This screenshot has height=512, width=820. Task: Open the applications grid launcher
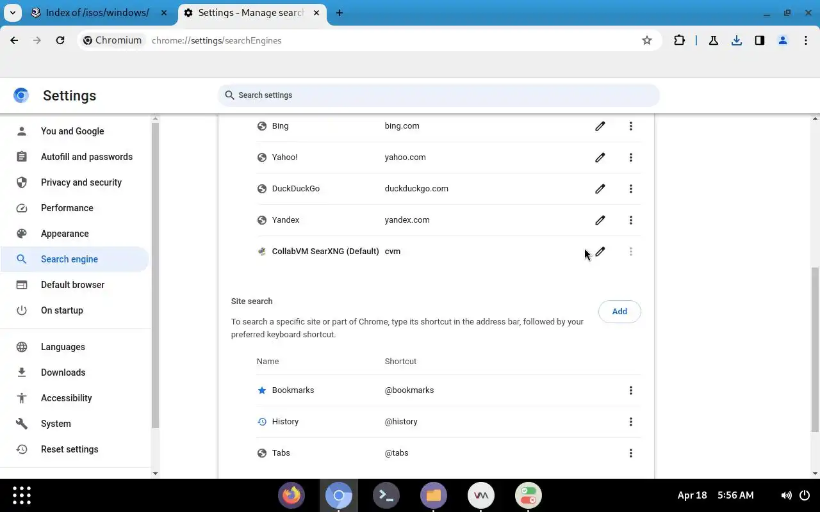tap(22, 495)
